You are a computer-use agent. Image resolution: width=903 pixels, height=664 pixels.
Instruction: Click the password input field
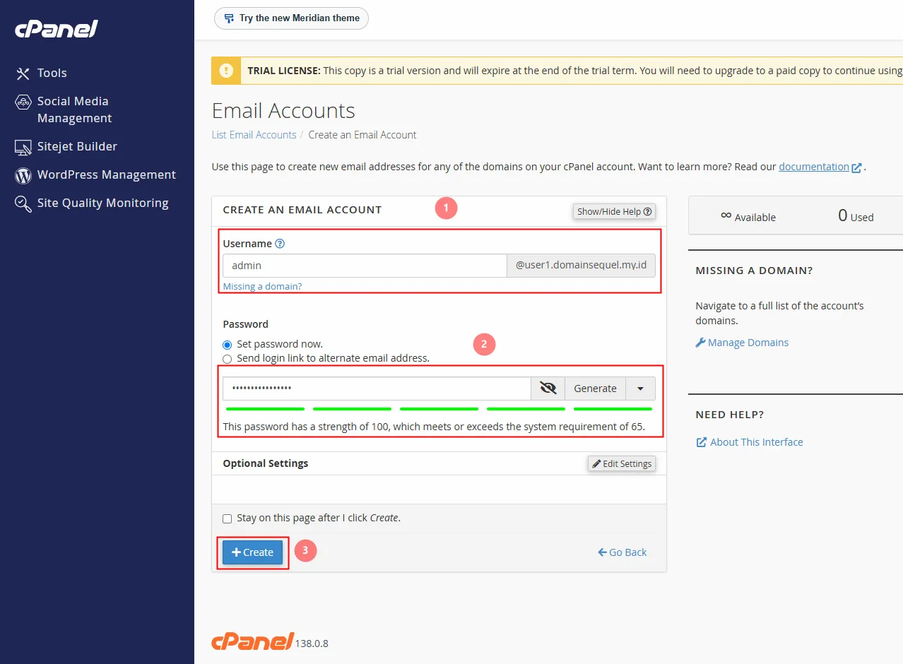click(377, 389)
